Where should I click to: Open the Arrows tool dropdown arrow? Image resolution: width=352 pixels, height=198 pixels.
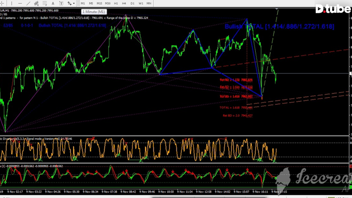click(74, 3)
